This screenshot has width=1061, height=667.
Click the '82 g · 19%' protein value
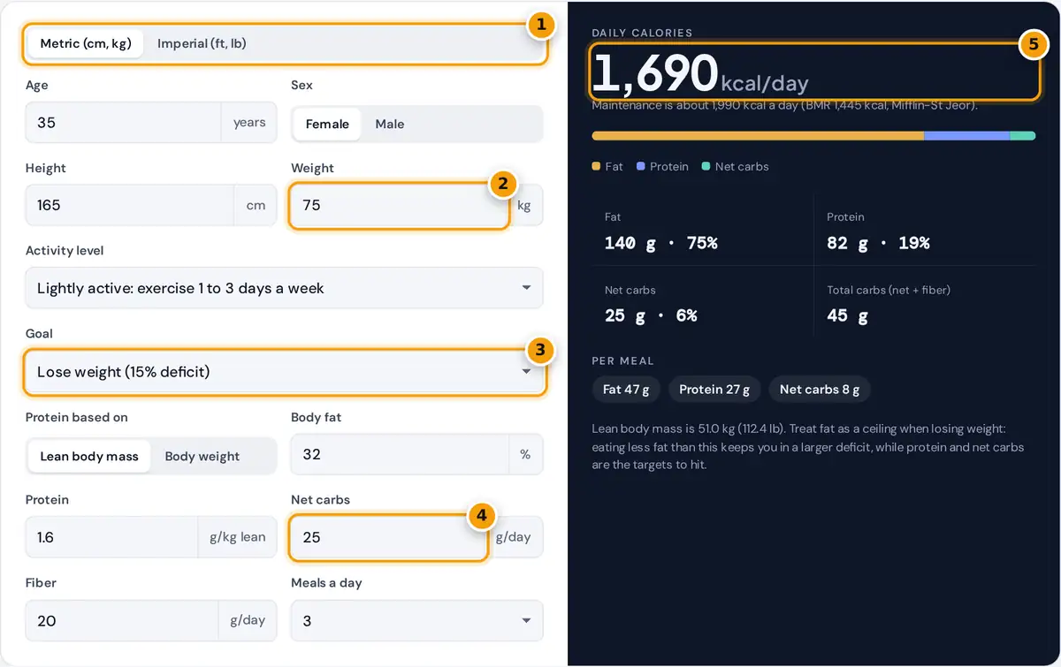click(x=878, y=243)
